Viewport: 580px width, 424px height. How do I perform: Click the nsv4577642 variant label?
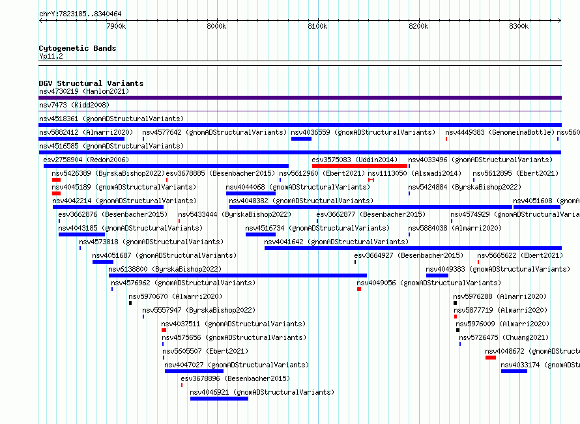tap(214, 132)
